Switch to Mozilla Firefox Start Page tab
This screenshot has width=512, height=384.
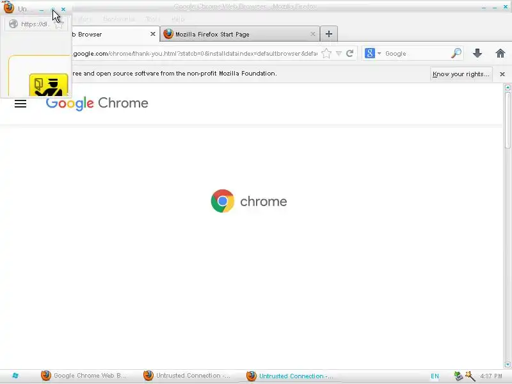tap(240, 34)
